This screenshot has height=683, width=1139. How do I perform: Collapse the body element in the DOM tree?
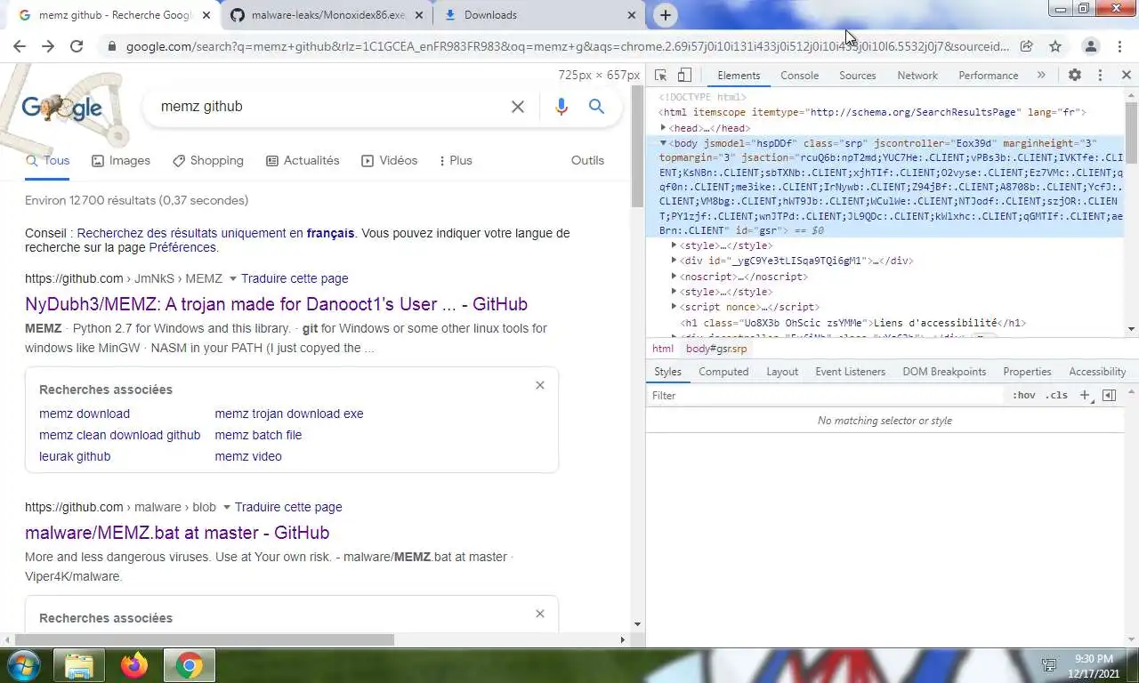[x=663, y=143]
